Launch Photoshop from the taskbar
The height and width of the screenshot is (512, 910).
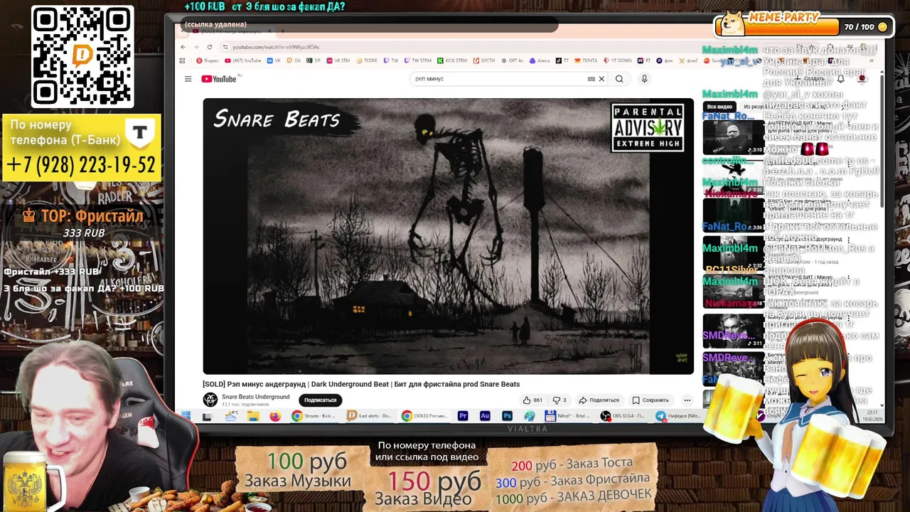(507, 416)
